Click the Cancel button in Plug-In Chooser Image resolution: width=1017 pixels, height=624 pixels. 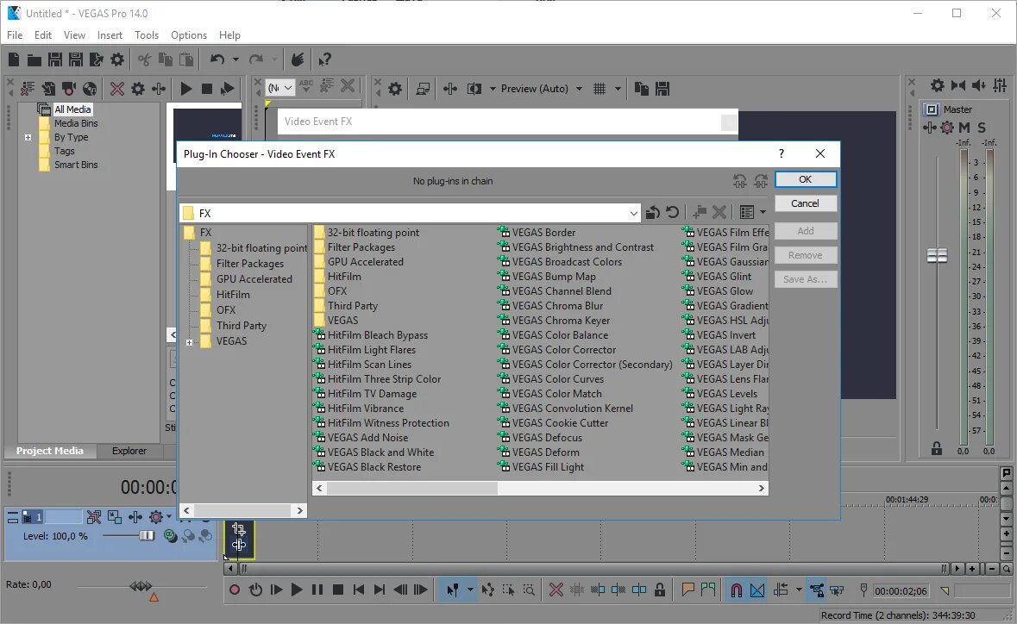806,203
